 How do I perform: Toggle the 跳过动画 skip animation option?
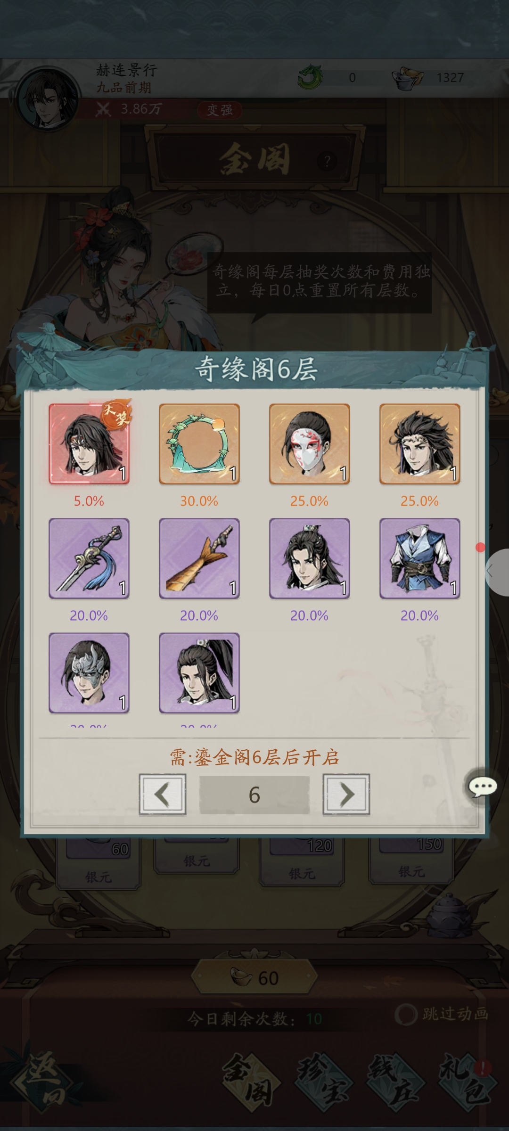coord(441,1013)
